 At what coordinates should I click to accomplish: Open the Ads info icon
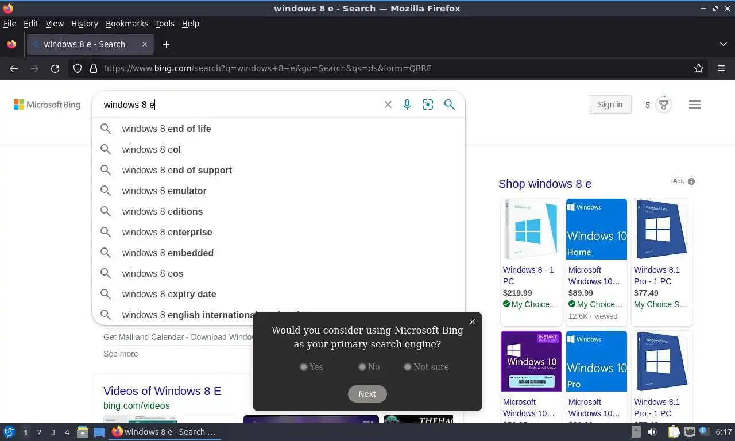pyautogui.click(x=691, y=181)
